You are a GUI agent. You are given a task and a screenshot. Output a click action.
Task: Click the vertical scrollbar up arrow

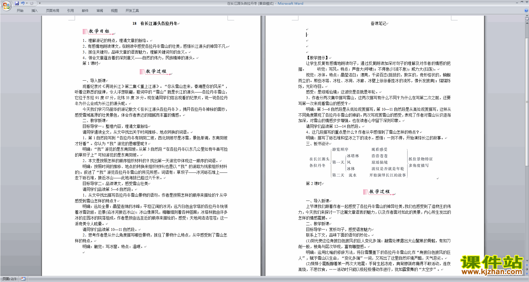coord(527,23)
